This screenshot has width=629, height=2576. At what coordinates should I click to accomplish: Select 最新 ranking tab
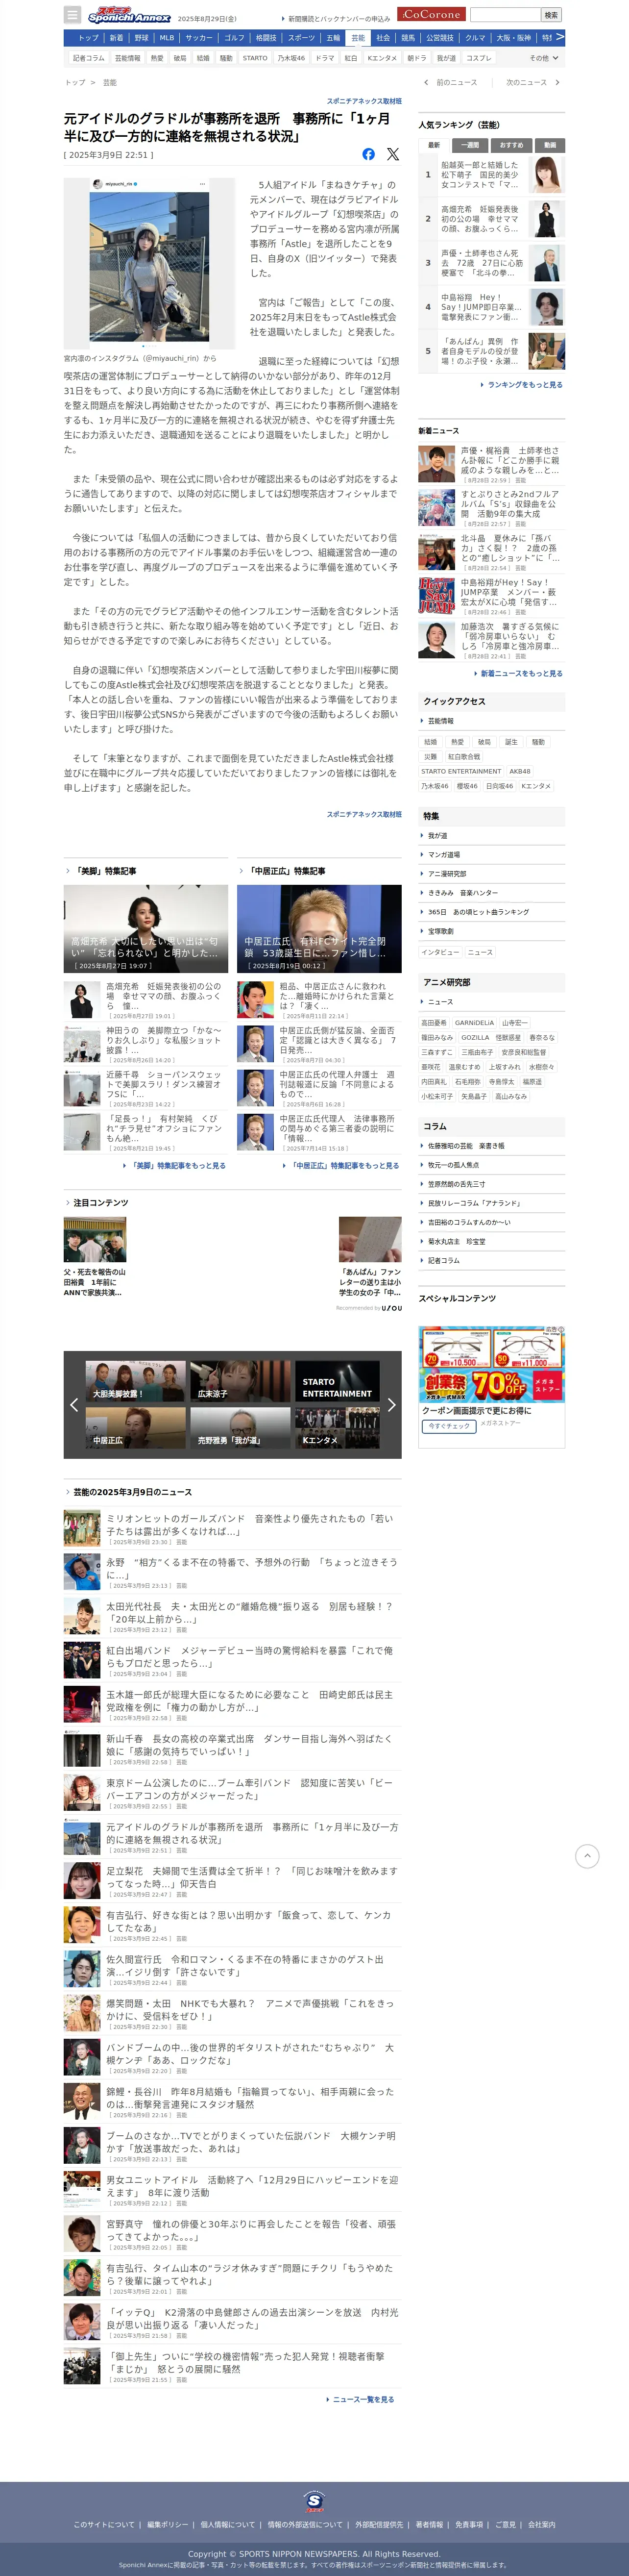434,145
